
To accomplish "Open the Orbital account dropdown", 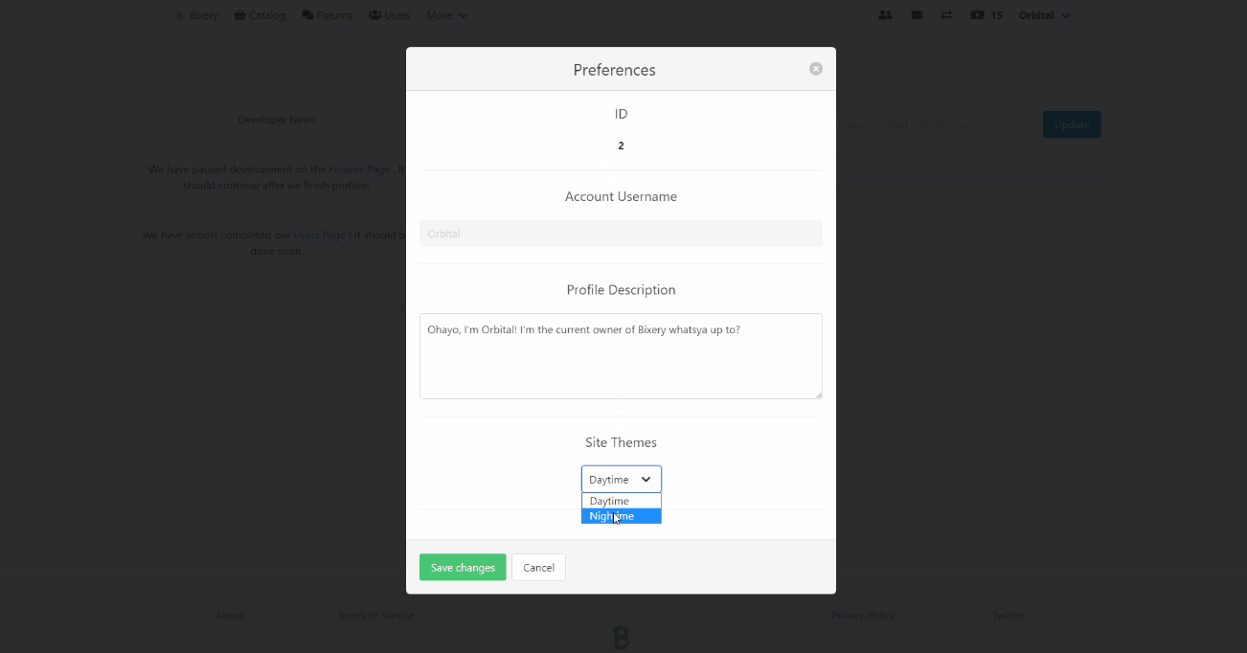I will point(1044,15).
